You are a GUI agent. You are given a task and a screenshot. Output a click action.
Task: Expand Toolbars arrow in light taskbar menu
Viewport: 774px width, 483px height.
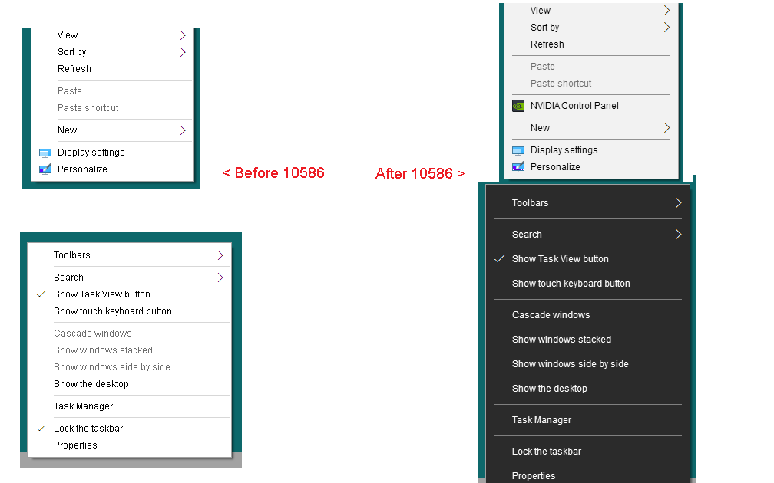pyautogui.click(x=220, y=255)
